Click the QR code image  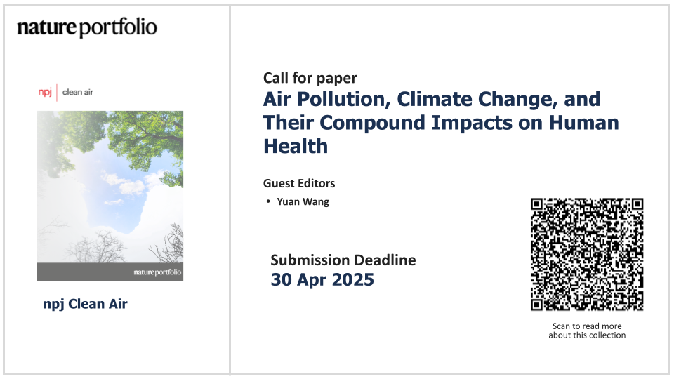tap(587, 254)
